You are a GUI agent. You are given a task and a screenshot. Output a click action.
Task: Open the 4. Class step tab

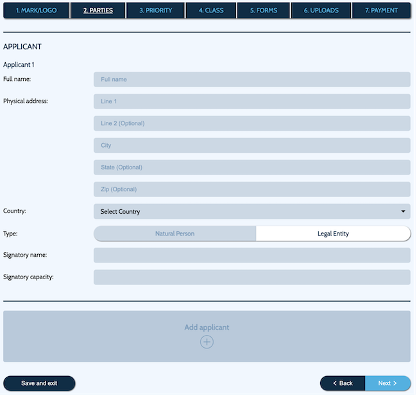[x=211, y=10]
